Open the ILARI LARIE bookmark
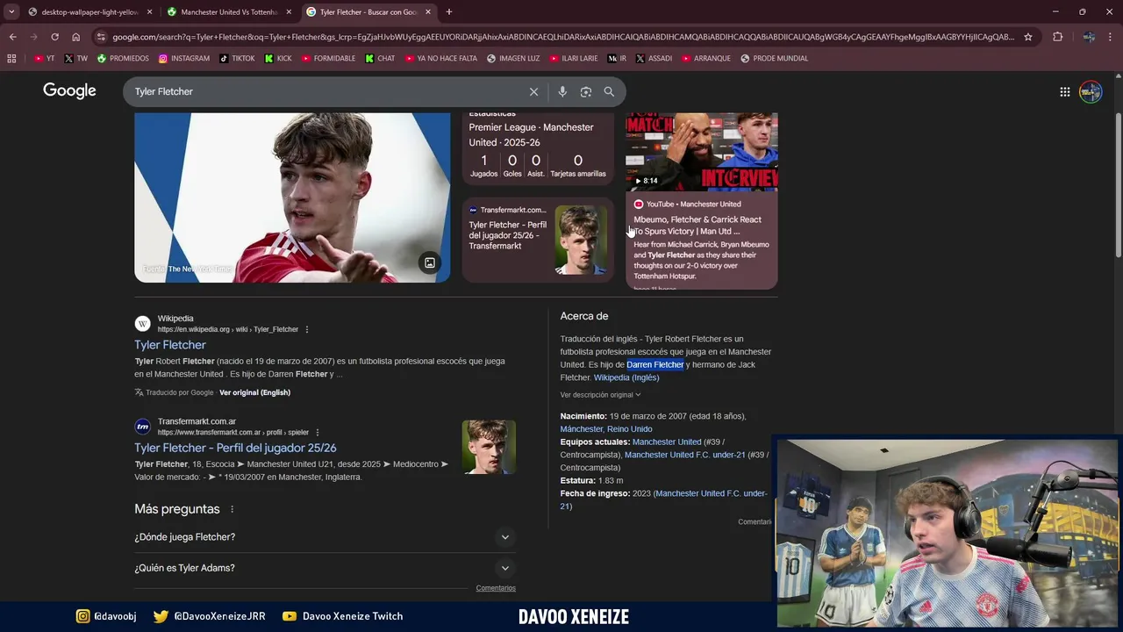Screen dimensions: 1123x632 coord(573,58)
